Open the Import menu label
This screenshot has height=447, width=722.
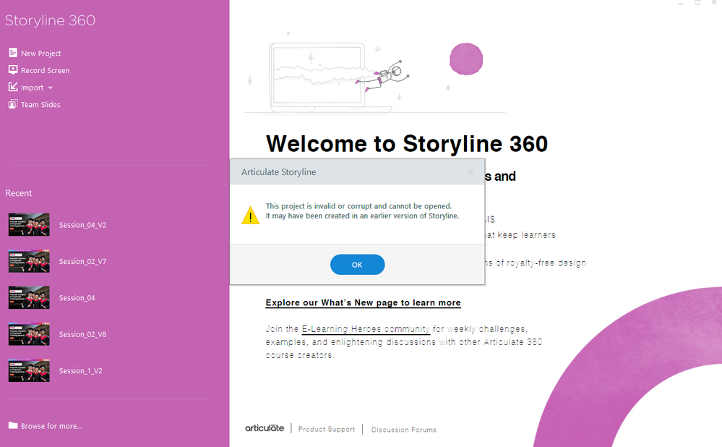pos(33,88)
